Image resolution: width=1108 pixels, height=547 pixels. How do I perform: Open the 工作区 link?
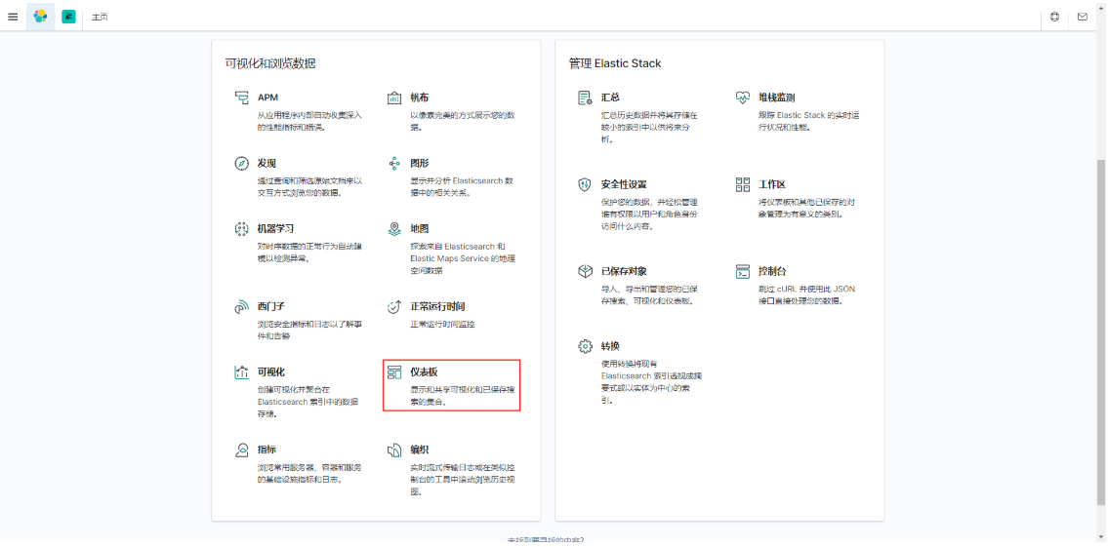coord(771,184)
